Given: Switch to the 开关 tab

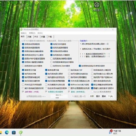Looking at the screenshot, I should pos(36,37).
